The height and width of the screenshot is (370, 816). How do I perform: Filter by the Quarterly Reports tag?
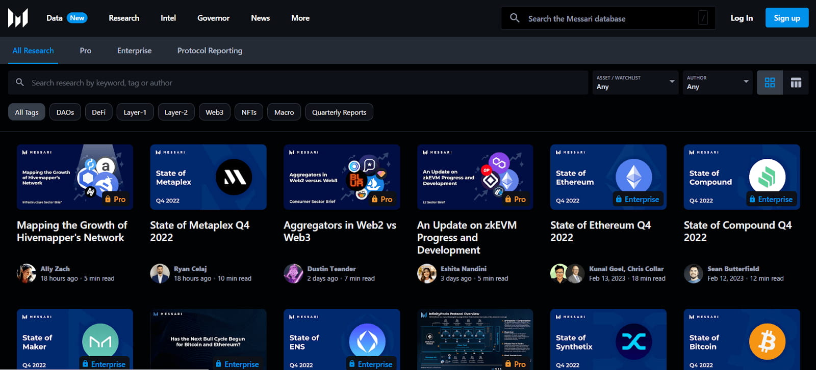pos(339,112)
